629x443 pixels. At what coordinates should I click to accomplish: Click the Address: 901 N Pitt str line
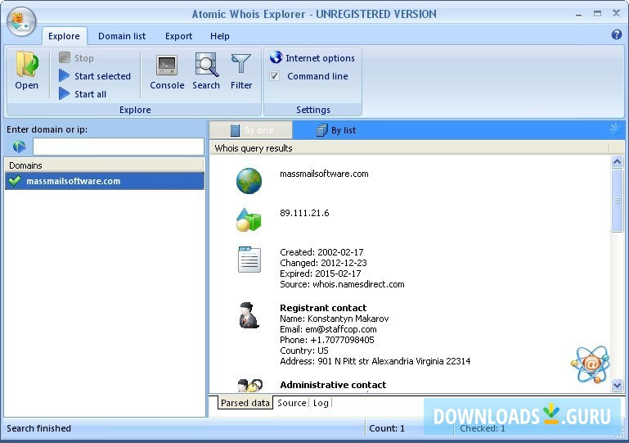(375, 361)
